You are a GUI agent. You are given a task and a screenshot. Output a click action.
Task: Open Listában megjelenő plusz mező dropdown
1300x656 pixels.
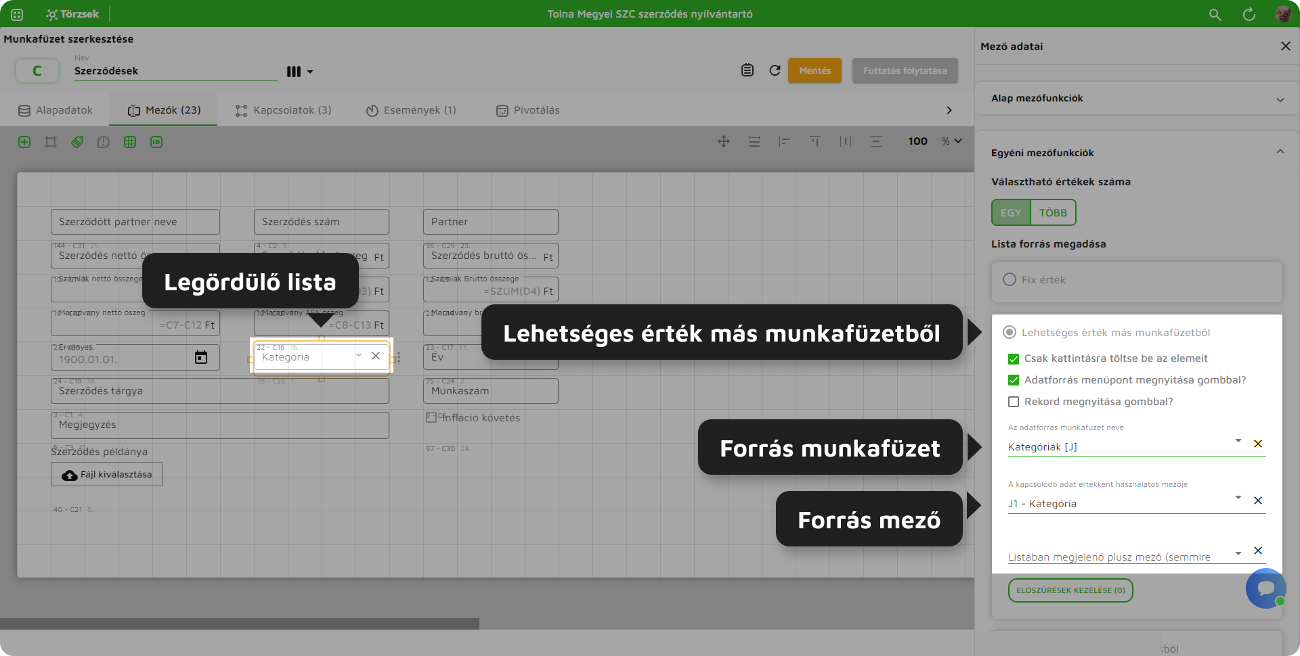(1238, 553)
